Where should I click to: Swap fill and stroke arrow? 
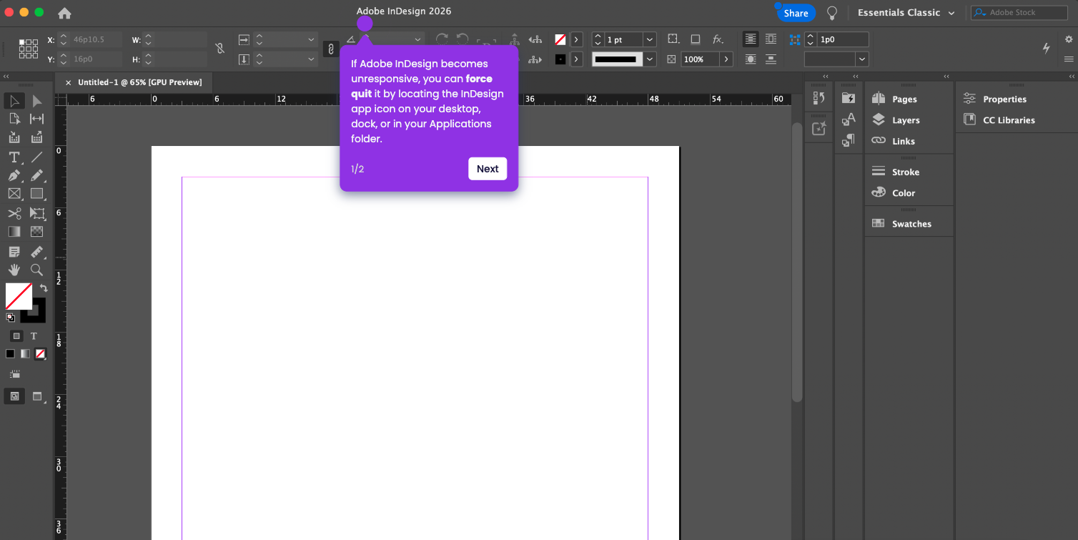click(x=43, y=288)
